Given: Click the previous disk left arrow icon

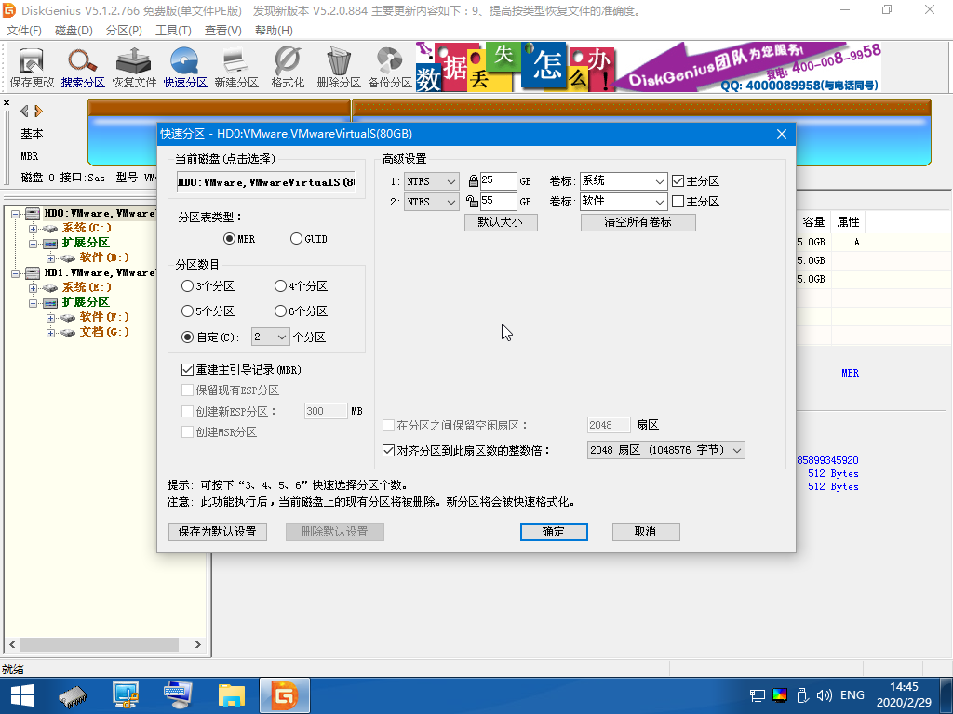Looking at the screenshot, I should tap(24, 112).
